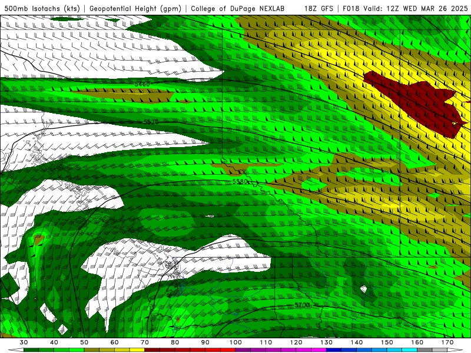
Task: Click the bright yellow swatch in the legend bar
Action: pos(137,350)
